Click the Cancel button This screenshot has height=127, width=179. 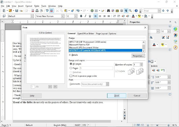[x=137, y=96]
